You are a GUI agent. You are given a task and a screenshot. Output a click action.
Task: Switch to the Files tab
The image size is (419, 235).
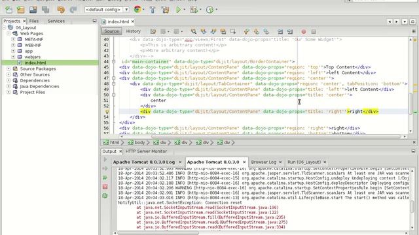point(33,21)
